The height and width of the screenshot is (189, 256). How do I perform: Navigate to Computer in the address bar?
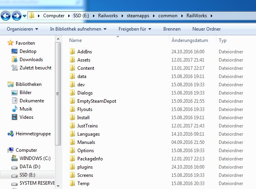point(54,16)
